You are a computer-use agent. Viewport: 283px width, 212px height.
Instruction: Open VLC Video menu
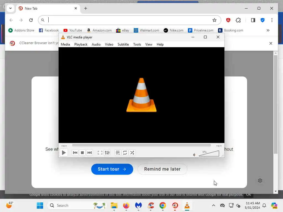tap(109, 44)
